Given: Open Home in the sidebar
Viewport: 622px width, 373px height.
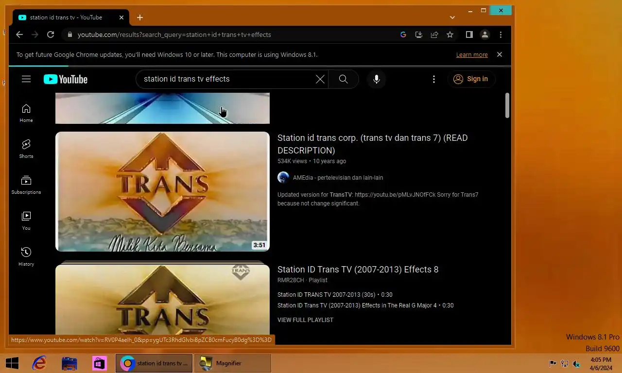Looking at the screenshot, I should click(26, 113).
